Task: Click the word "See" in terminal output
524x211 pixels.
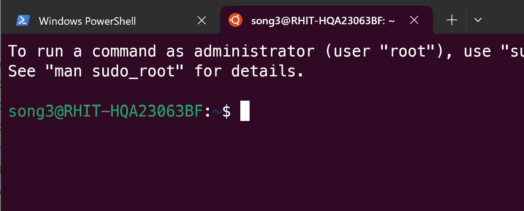Action: 22,71
